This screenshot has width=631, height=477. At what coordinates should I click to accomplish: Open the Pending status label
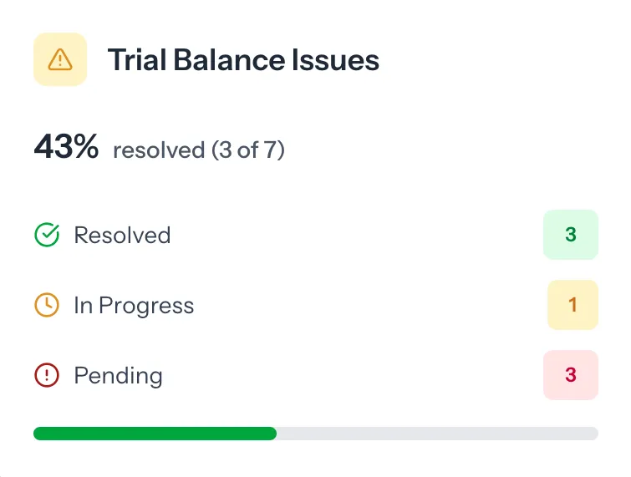pyautogui.click(x=118, y=376)
